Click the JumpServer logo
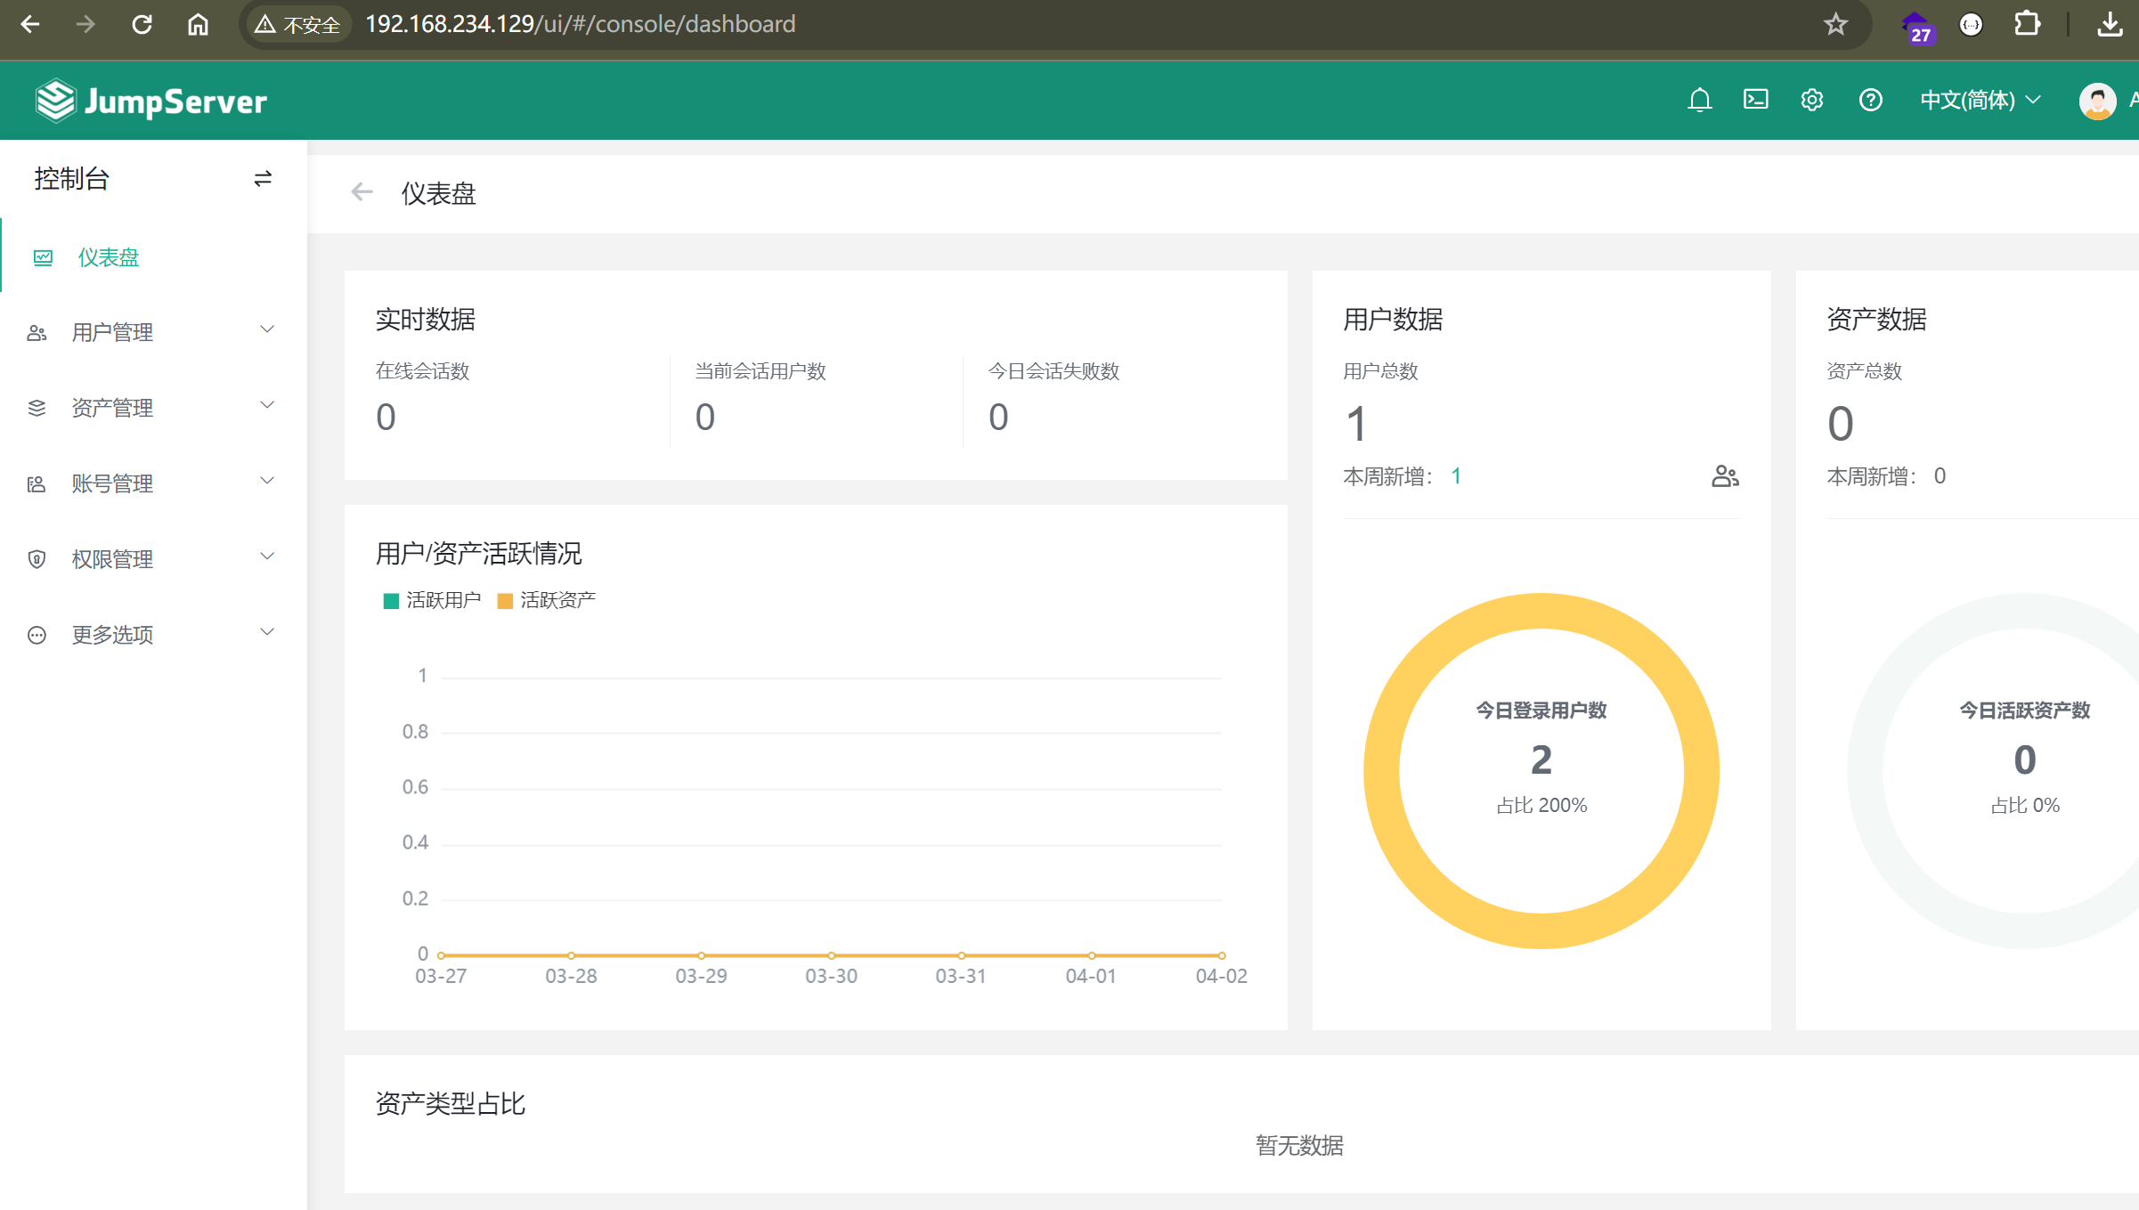 (x=151, y=101)
